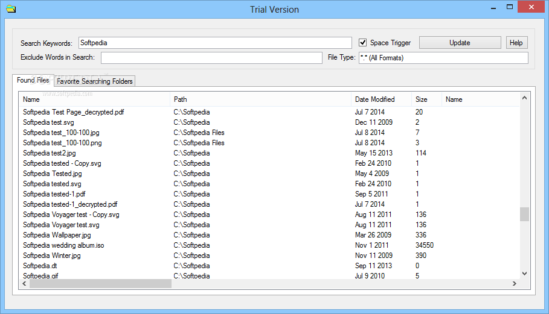This screenshot has width=549, height=314.
Task: Select Softpedia test_100-100.png
Action: (62, 142)
